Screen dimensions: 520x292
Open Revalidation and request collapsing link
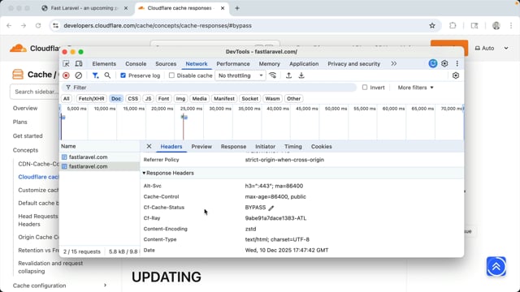point(50,267)
